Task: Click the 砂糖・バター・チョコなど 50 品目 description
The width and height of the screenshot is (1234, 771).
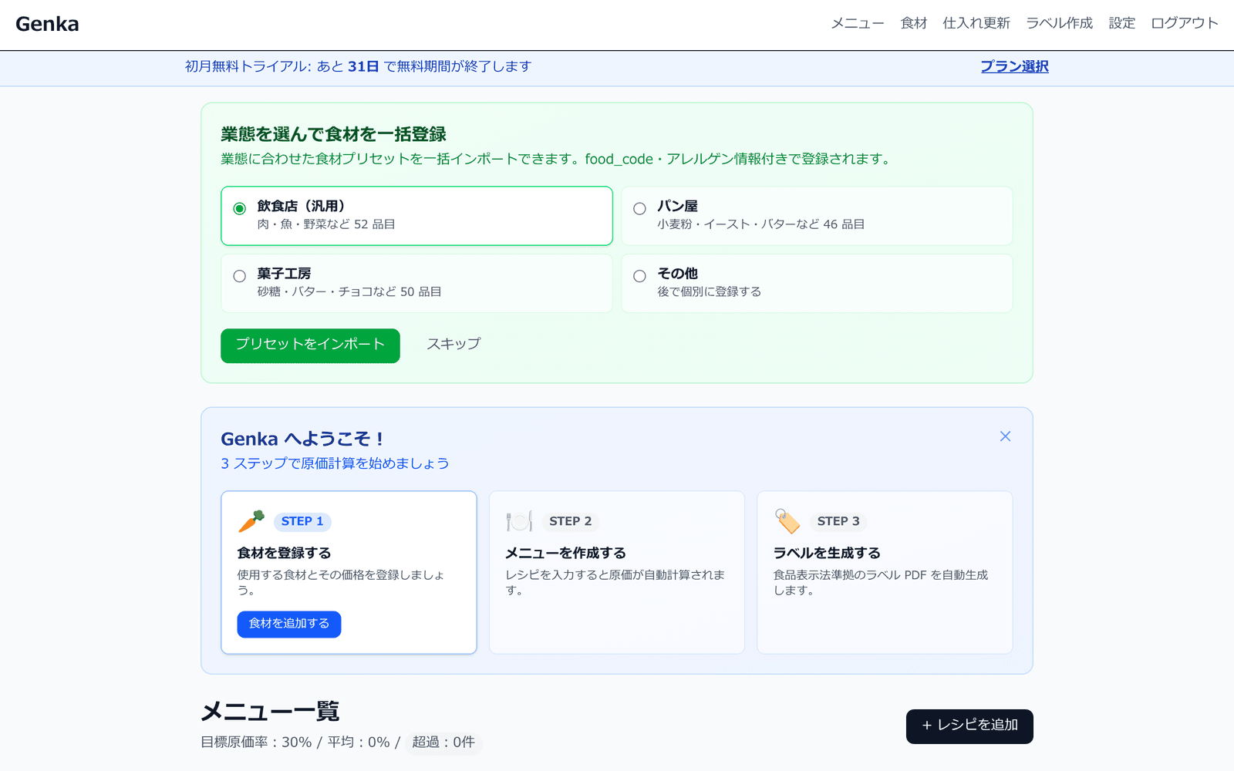Action: (x=349, y=292)
